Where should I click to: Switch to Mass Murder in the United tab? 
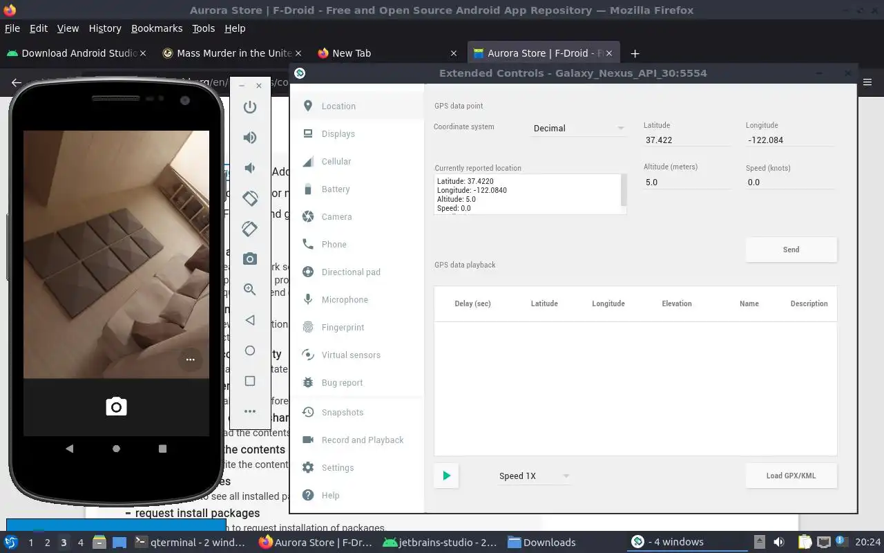point(231,53)
